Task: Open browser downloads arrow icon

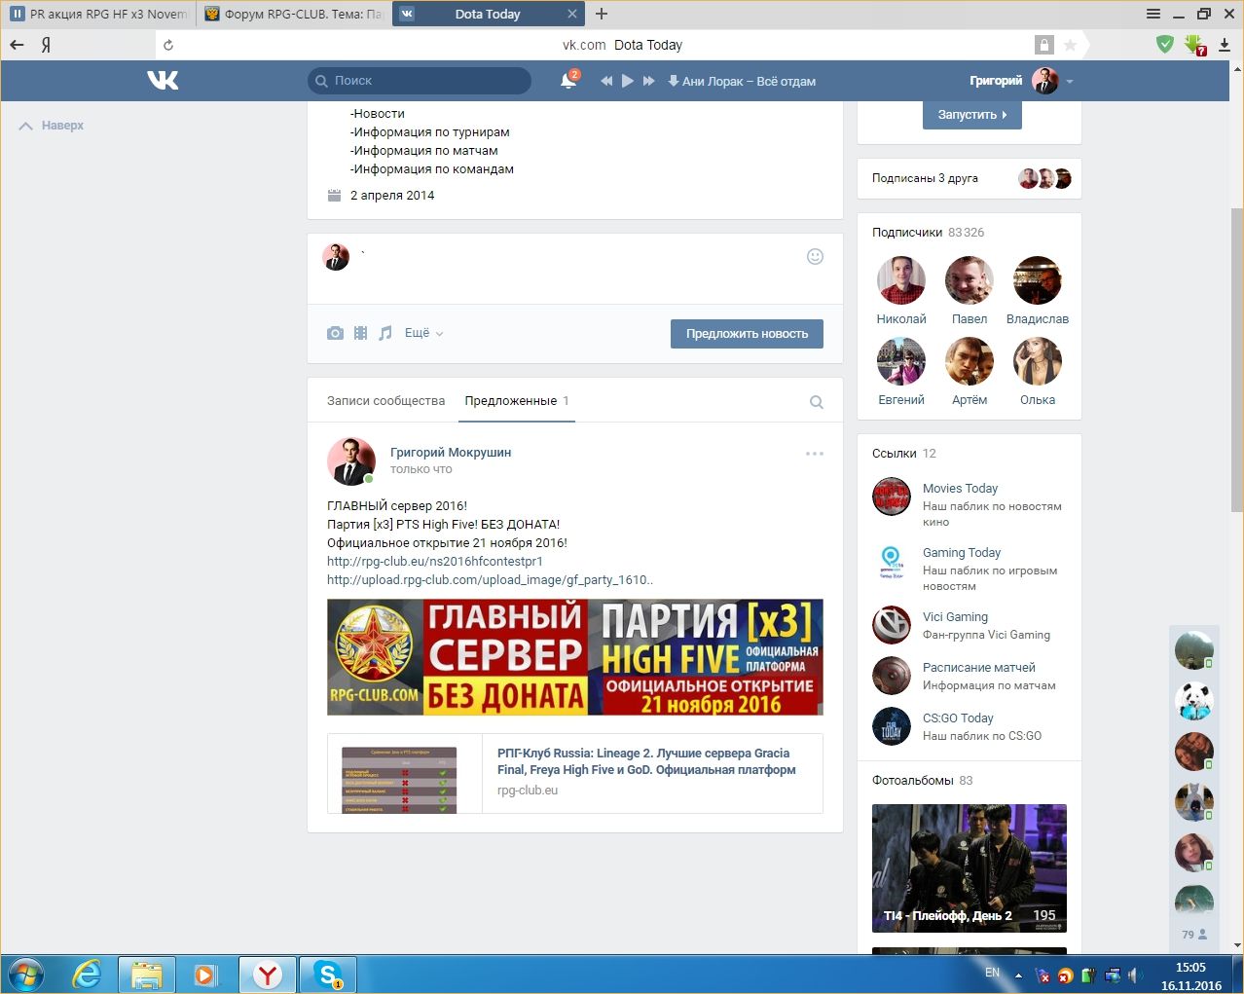Action: [1225, 45]
